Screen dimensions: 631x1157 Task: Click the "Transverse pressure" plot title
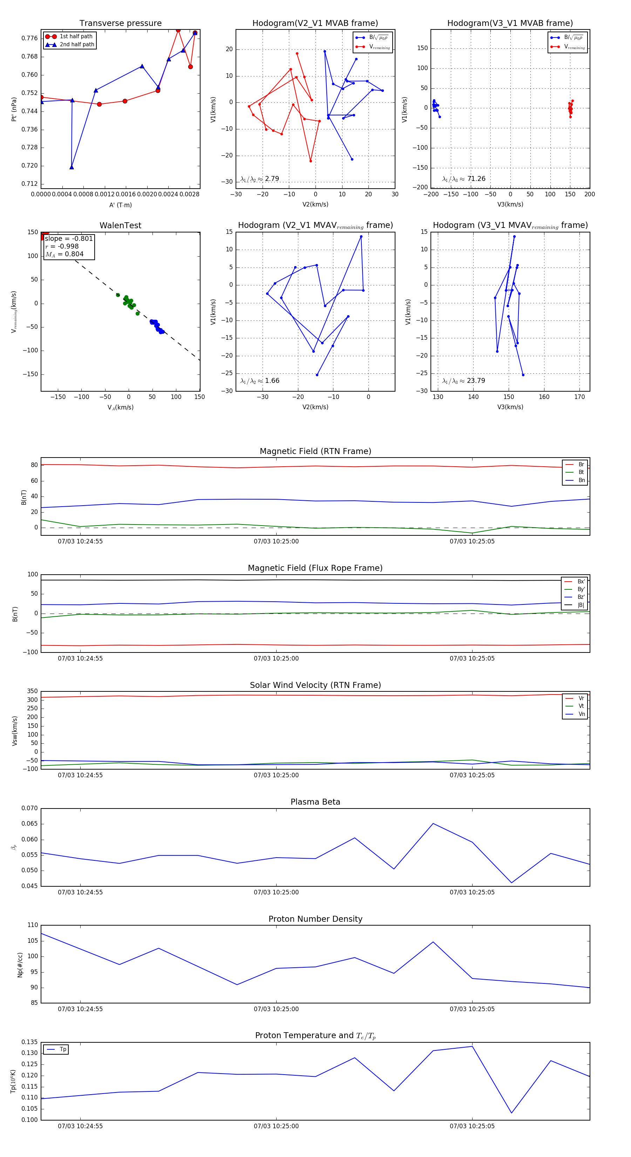[x=120, y=23]
